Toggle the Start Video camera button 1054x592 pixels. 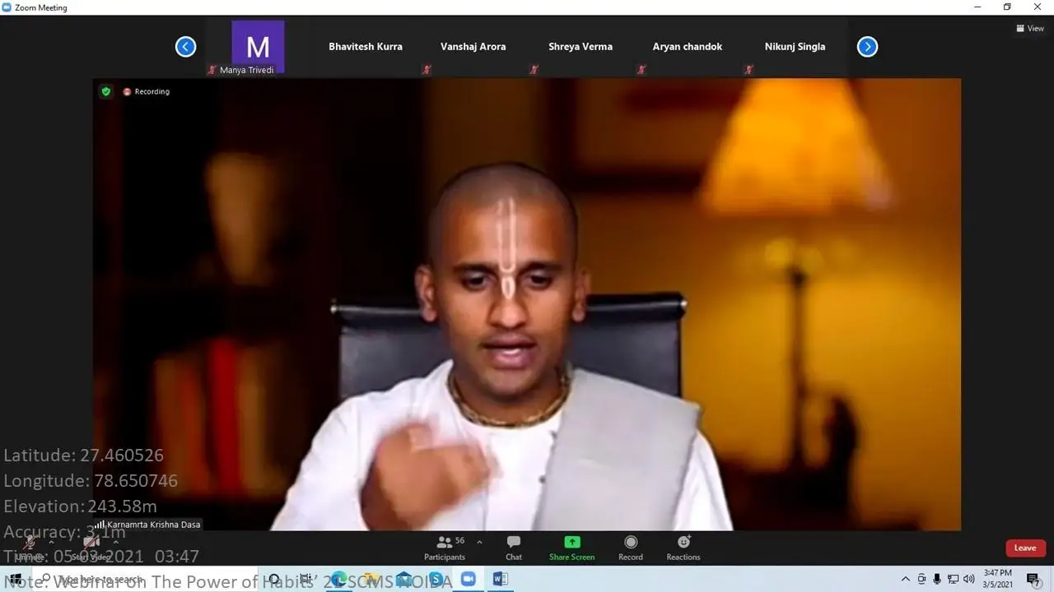tap(91, 543)
